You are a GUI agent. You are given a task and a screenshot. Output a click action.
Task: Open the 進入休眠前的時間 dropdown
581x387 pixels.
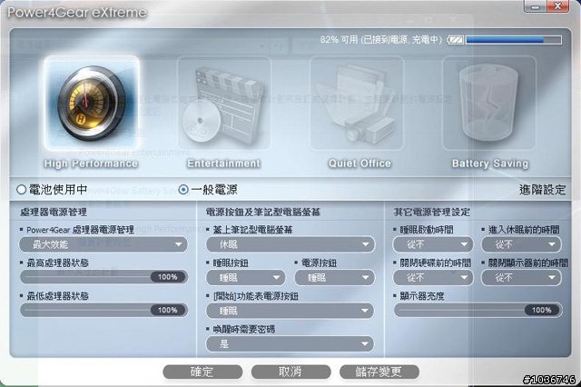coord(521,244)
